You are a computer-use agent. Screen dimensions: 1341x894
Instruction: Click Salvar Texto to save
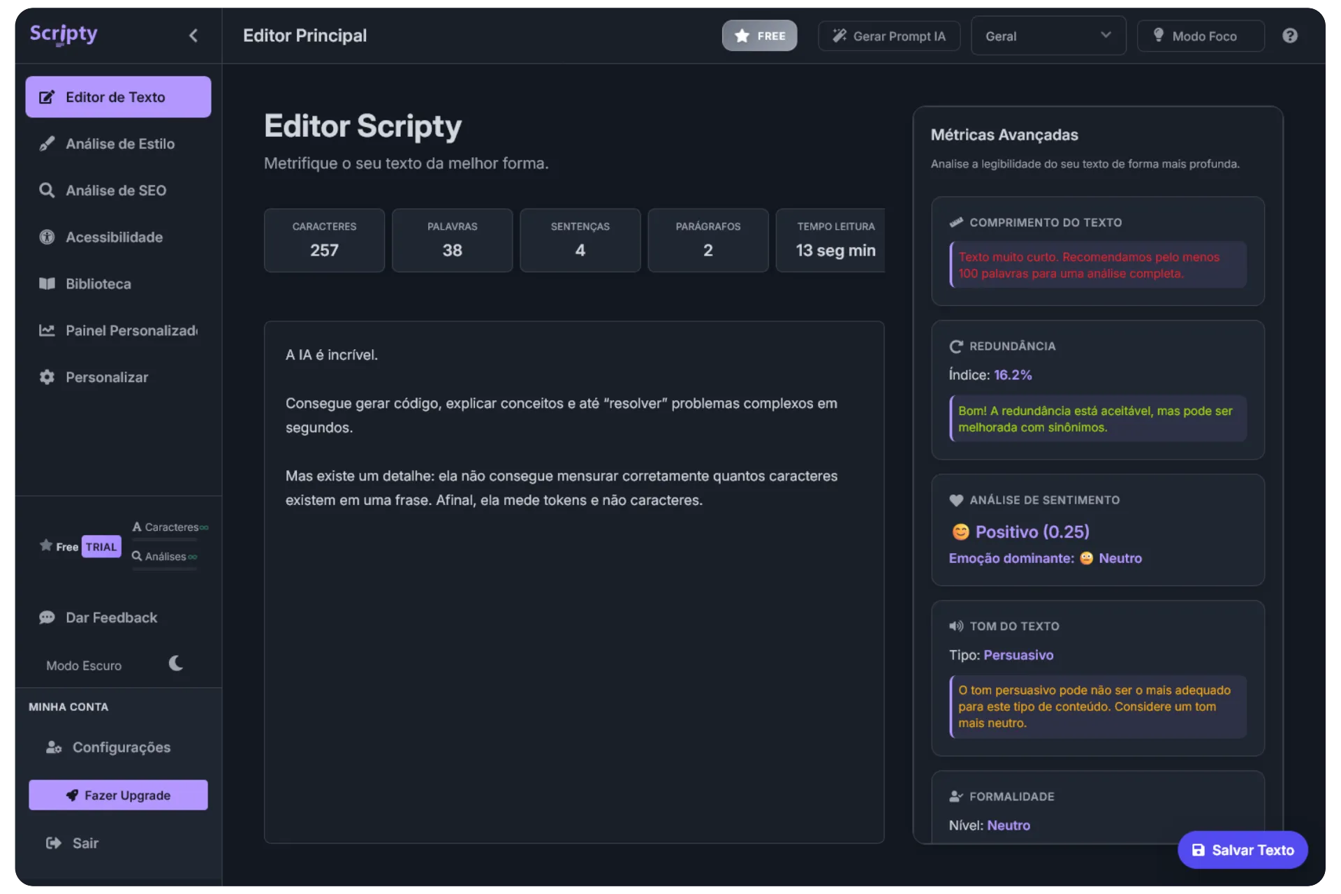point(1242,850)
